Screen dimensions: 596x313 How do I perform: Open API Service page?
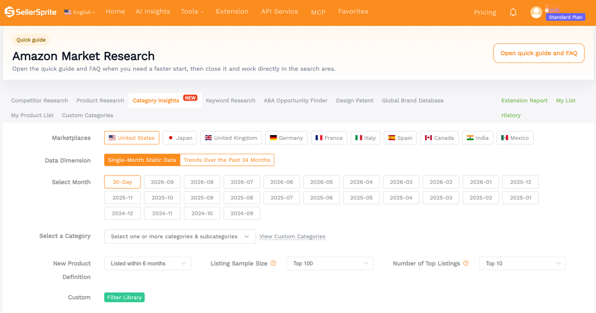click(279, 12)
